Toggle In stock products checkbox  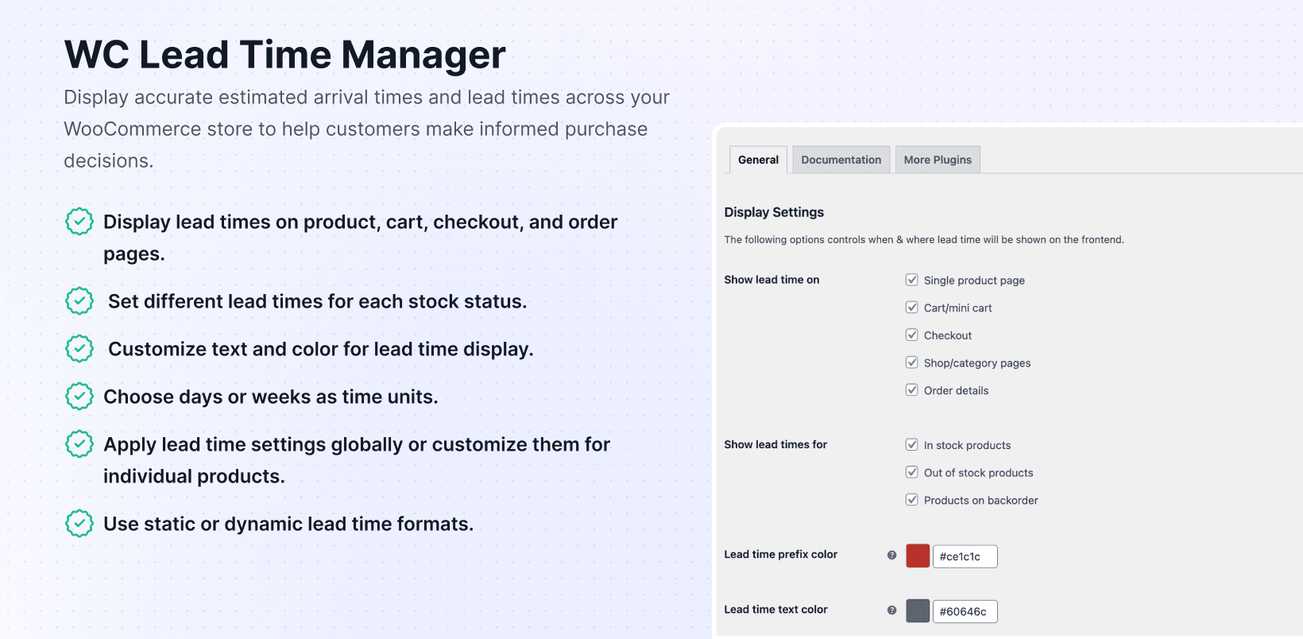[x=912, y=445]
